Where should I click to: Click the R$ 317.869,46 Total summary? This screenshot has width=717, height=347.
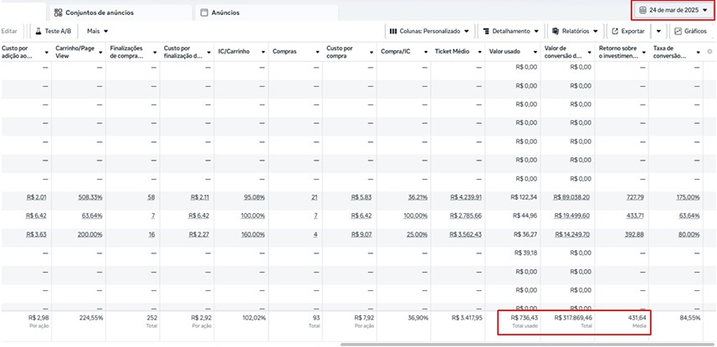point(573,317)
